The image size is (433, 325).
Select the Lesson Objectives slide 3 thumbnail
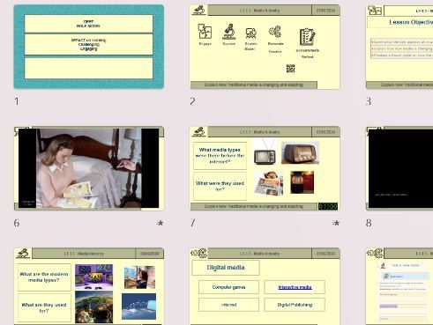[x=399, y=47]
